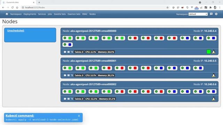Open the Namespace menu item
The image size is (223, 125).
pyautogui.click(x=16, y=14)
